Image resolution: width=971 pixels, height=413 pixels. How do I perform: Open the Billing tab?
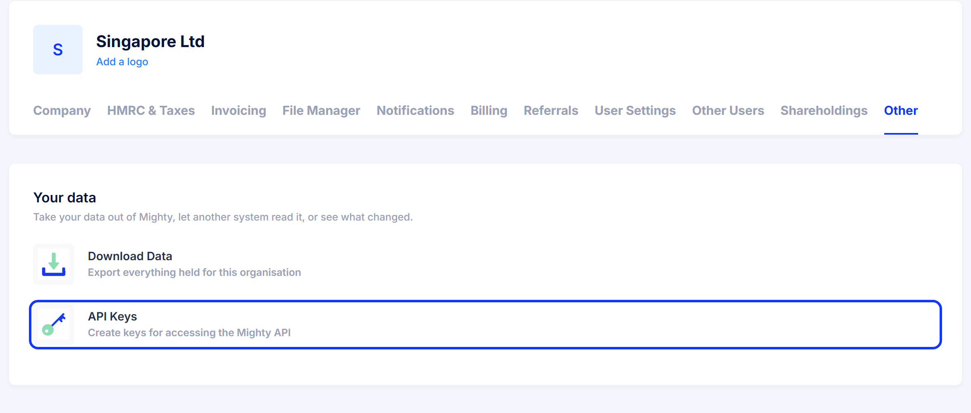click(x=489, y=110)
